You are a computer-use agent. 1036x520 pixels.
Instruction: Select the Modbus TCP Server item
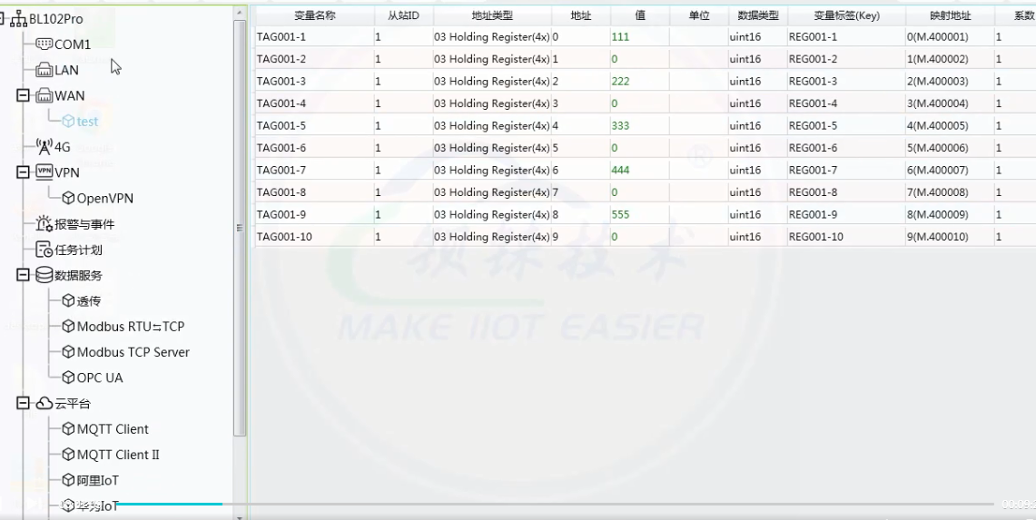(x=133, y=352)
